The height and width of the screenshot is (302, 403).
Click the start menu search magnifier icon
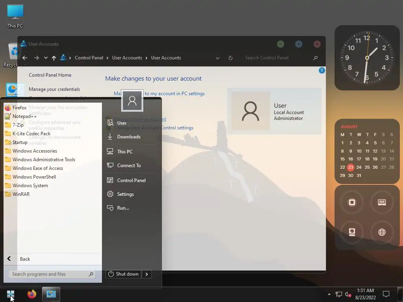coord(91,274)
